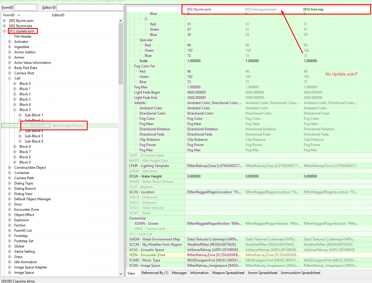Viewport: 372px width, 283px height.
Task: Select the Game Setting group
Action: (x=24, y=252)
